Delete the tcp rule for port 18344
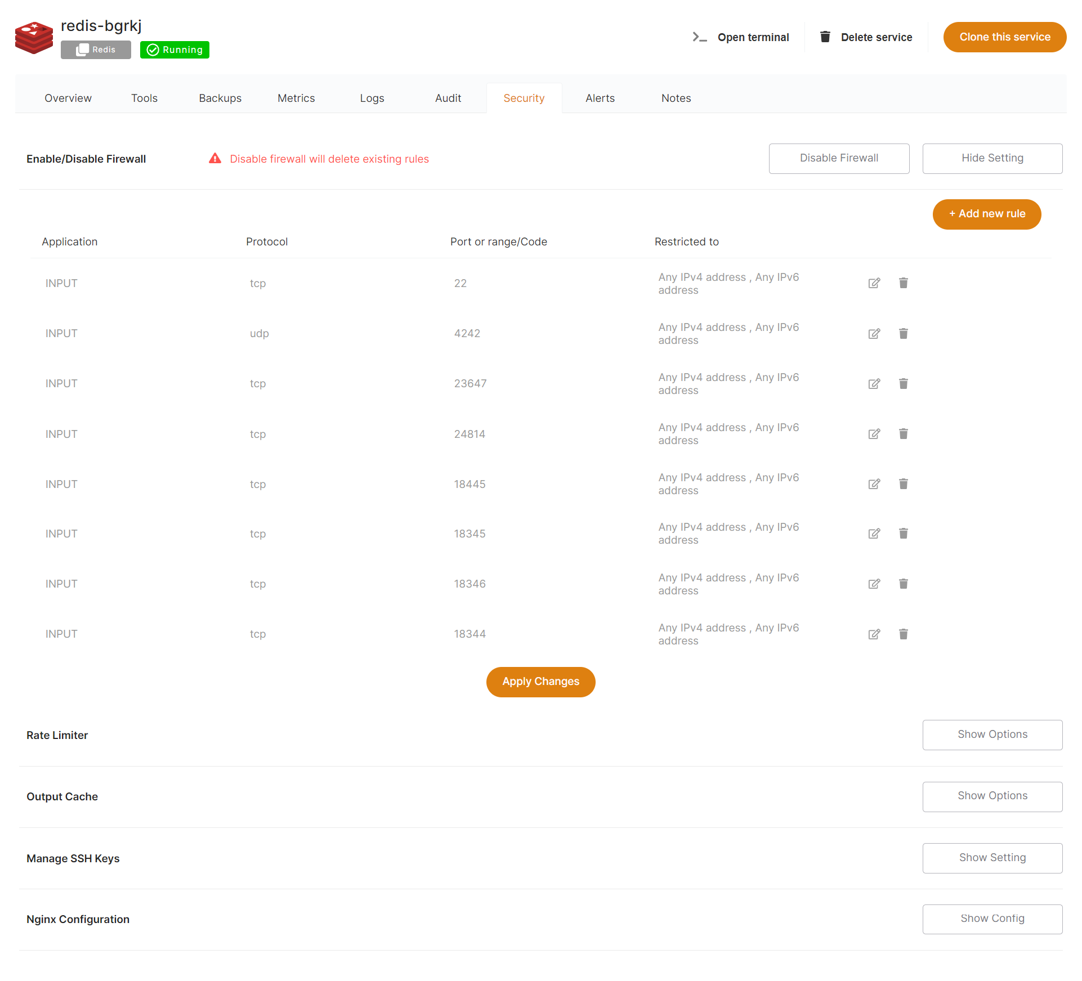Image resolution: width=1082 pixels, height=981 pixels. point(904,634)
